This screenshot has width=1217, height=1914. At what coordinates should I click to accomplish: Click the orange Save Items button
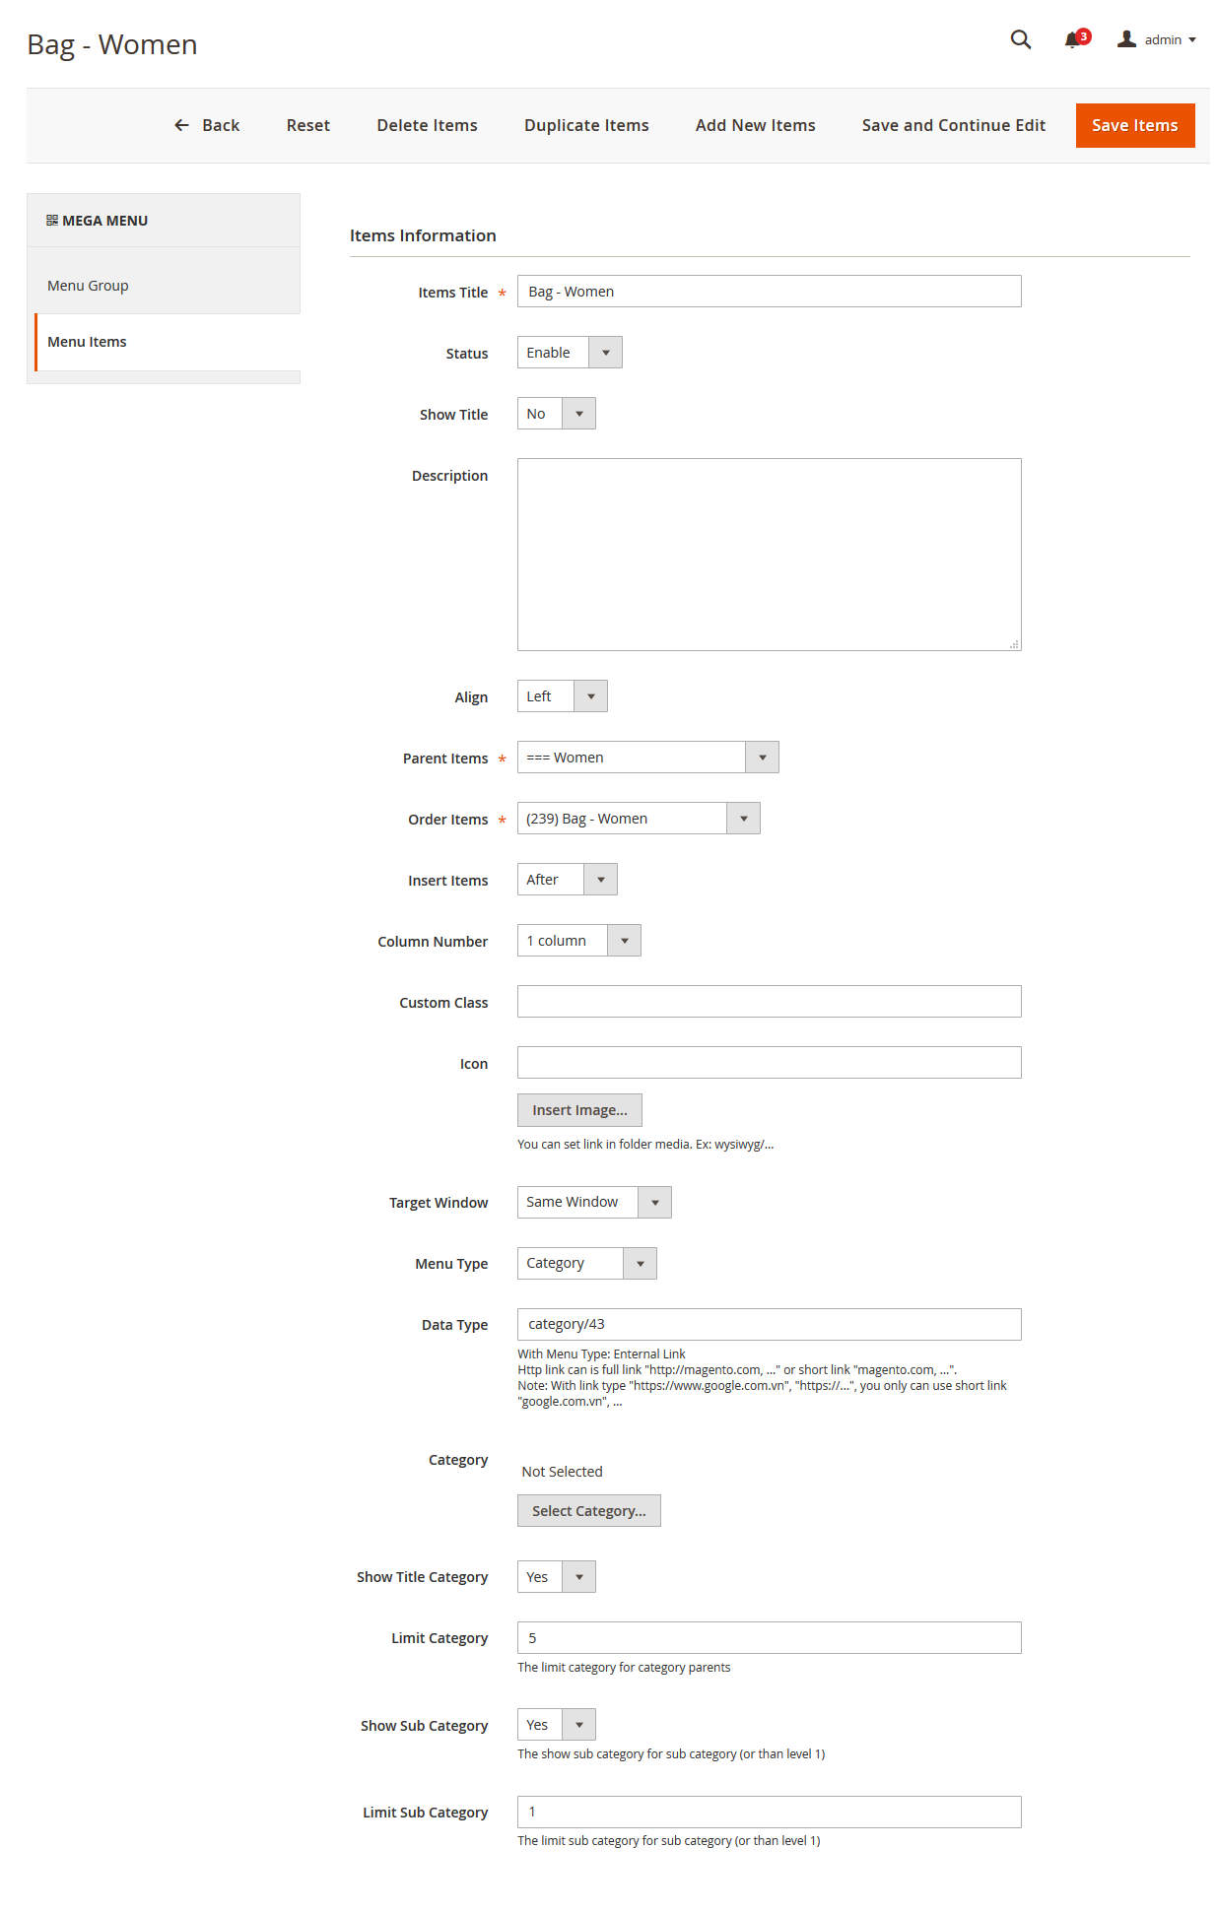coord(1135,125)
